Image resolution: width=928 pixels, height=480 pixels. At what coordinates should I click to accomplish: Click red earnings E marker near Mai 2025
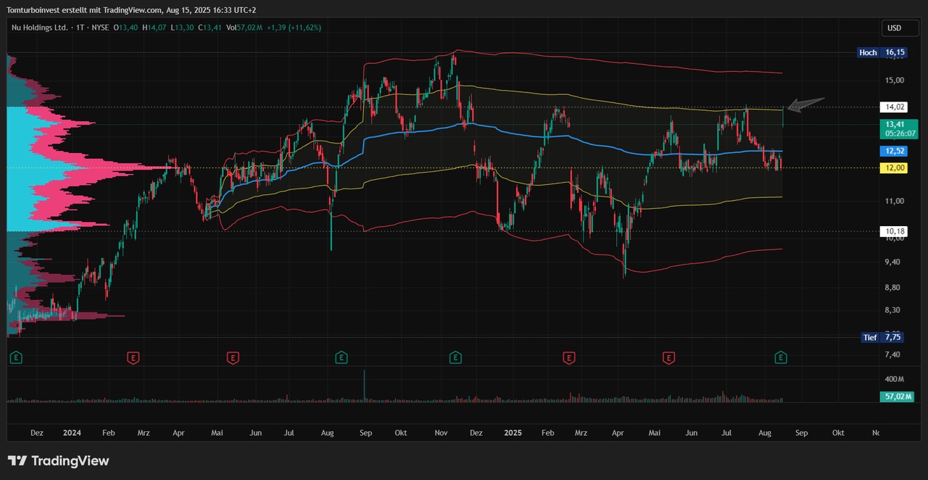(668, 357)
